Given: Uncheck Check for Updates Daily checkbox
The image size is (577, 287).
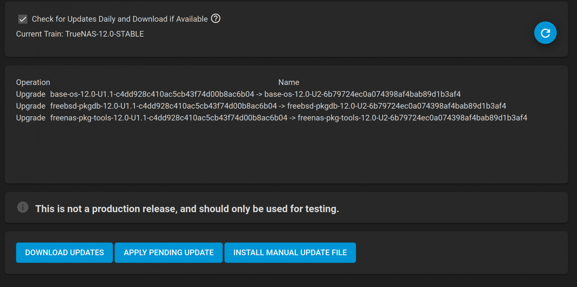Looking at the screenshot, I should [23, 19].
